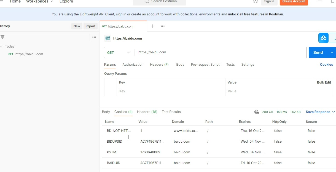Open the tab options ellipsis menu

pos(163,26)
